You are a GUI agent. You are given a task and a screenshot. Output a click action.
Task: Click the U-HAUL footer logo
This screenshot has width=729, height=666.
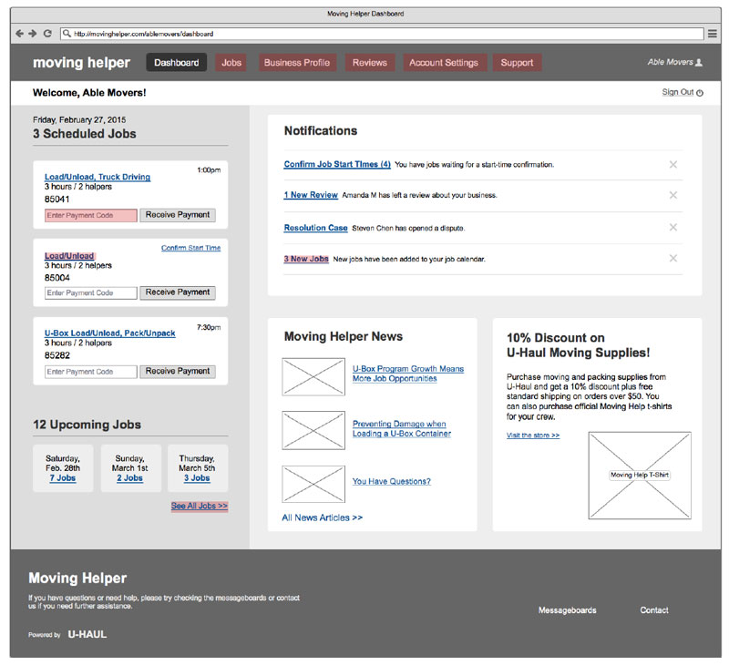87,634
